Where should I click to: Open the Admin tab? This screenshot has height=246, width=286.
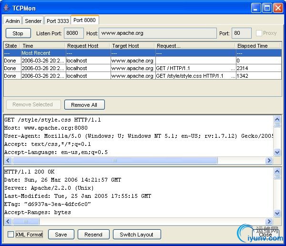(12, 20)
